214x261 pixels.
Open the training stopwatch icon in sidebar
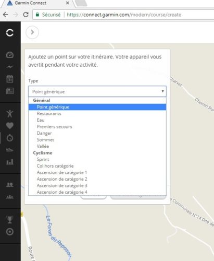coord(10,138)
